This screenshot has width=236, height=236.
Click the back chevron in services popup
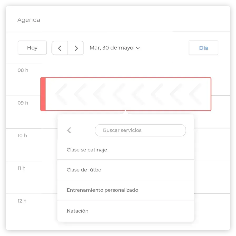(x=69, y=130)
